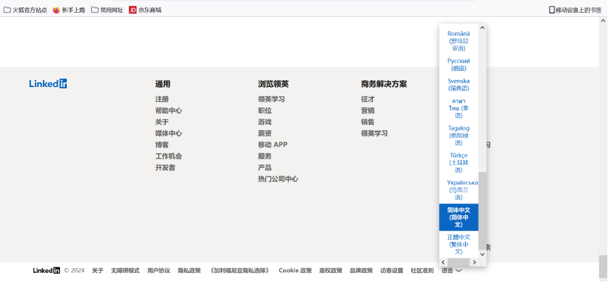
Task: Select Română language option
Action: point(458,41)
